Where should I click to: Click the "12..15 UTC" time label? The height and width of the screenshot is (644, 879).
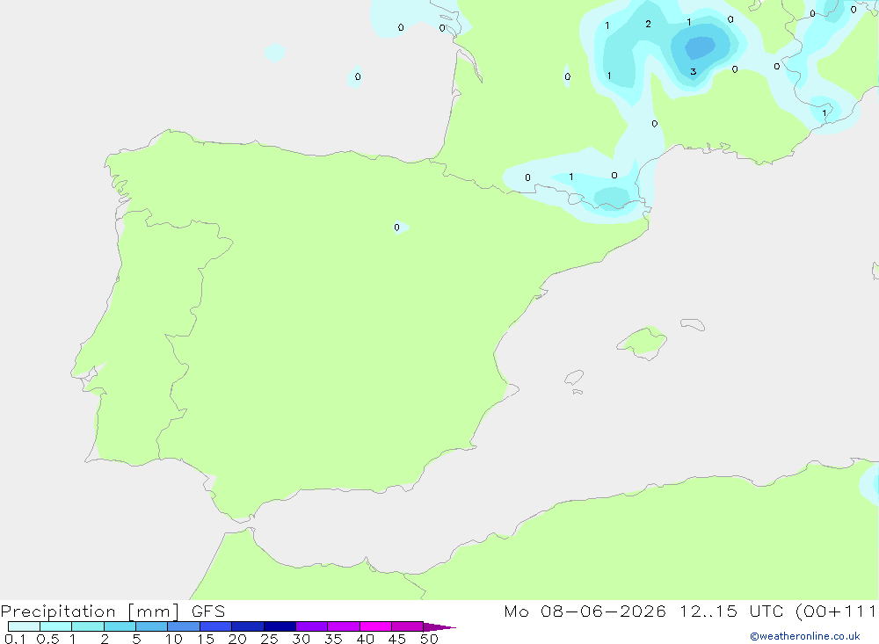click(x=731, y=611)
